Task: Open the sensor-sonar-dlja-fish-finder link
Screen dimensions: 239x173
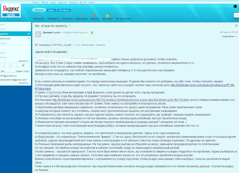Action: point(121,100)
